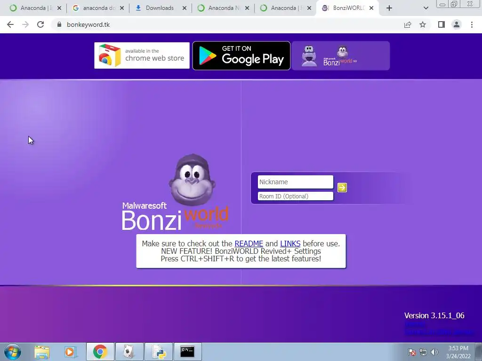Open the BonziWORLD 3D banner
The height and width of the screenshot is (361, 482).
tap(341, 55)
